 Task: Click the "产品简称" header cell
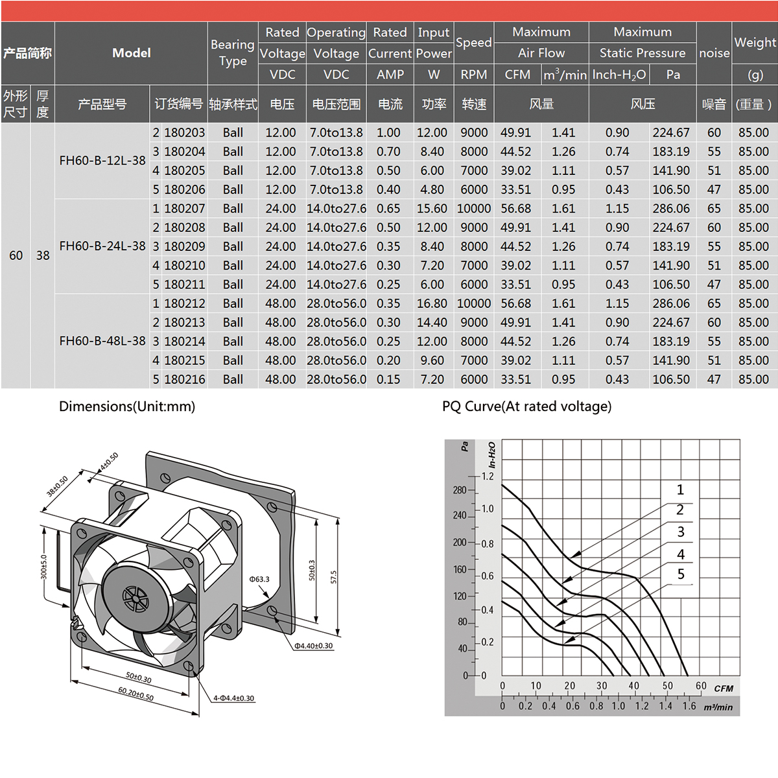click(x=27, y=53)
